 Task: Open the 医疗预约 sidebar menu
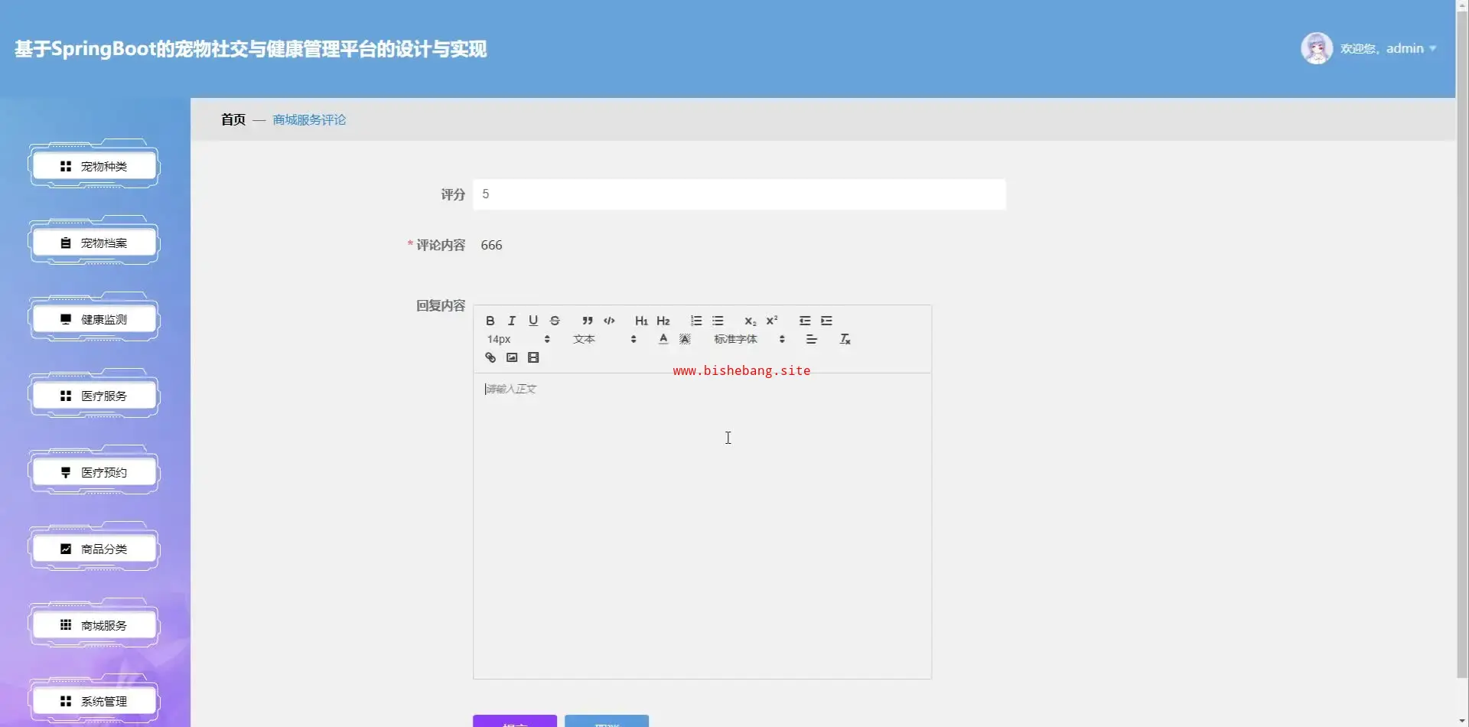click(94, 472)
